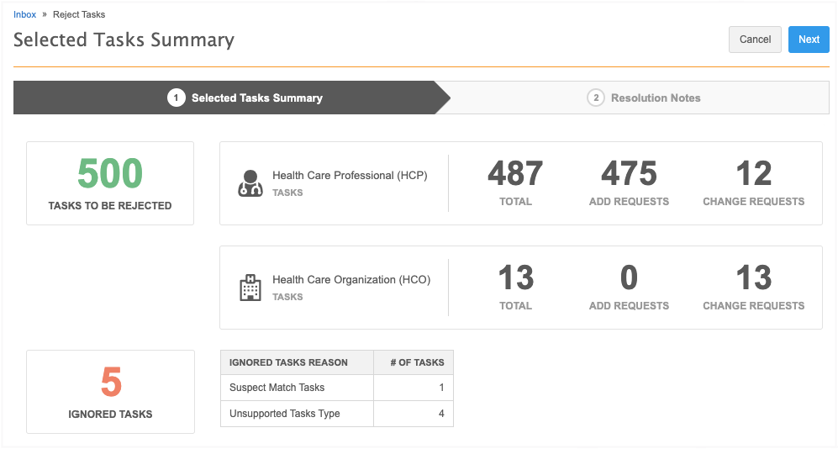Screen dimensions: 838x449
Task: Click the step 1 circle icon
Action: coord(176,98)
